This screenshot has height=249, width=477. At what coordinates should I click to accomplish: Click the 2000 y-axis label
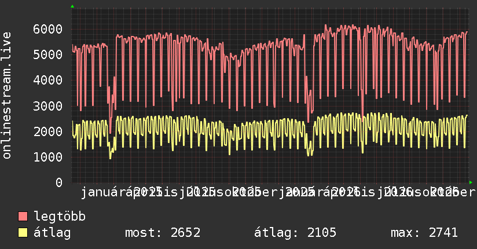pyautogui.click(x=48, y=132)
